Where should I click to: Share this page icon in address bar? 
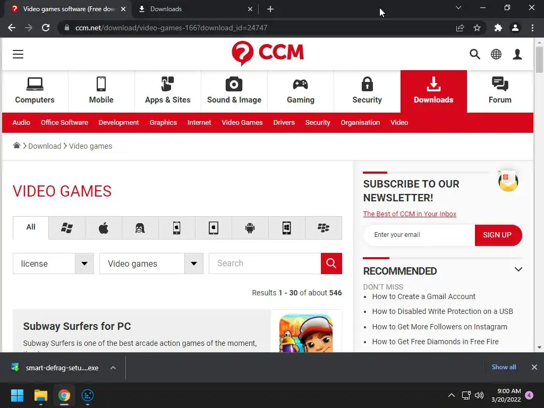[x=460, y=28]
